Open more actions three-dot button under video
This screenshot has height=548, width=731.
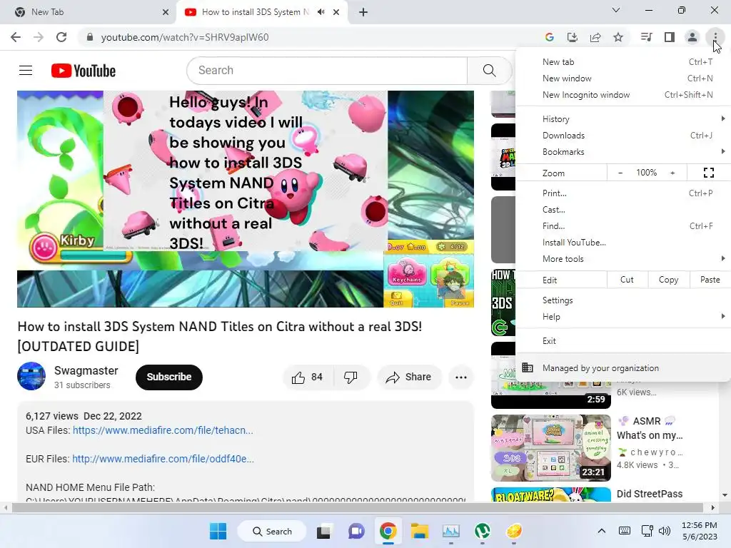(460, 377)
